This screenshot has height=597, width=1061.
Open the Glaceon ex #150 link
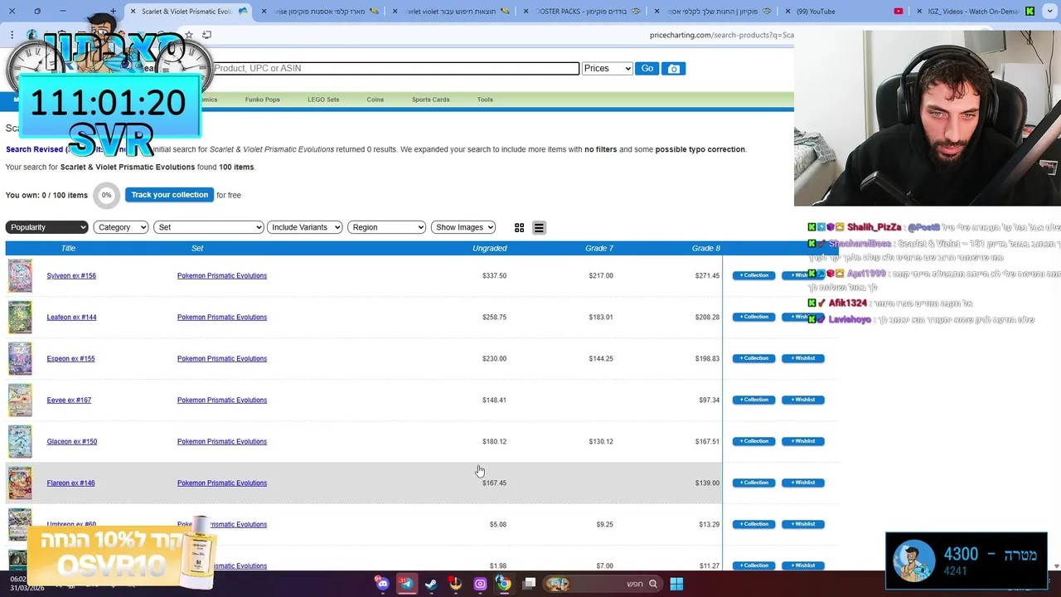point(72,442)
